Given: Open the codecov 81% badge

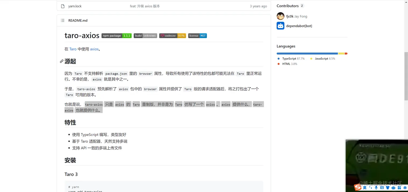Looking at the screenshot, I should click(172, 36).
